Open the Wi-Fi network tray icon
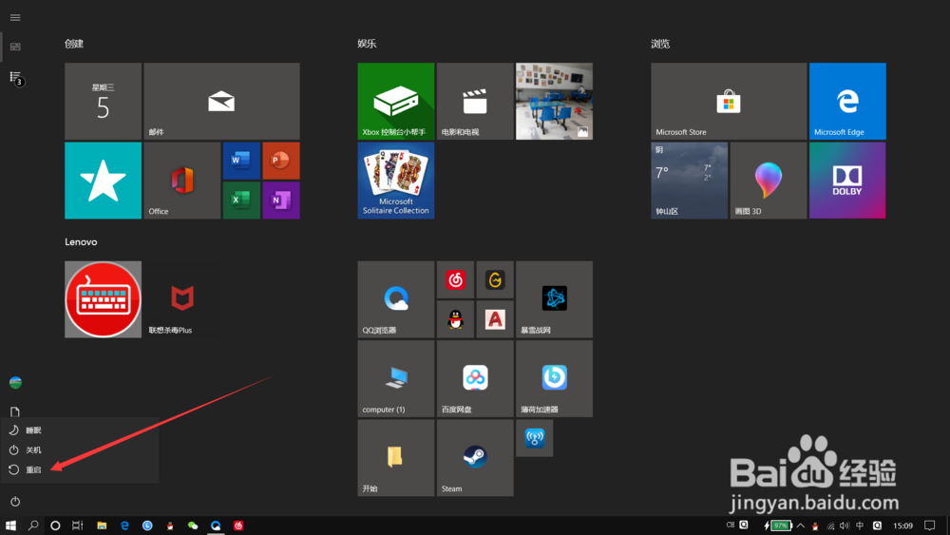This screenshot has width=950, height=535. coord(830,525)
